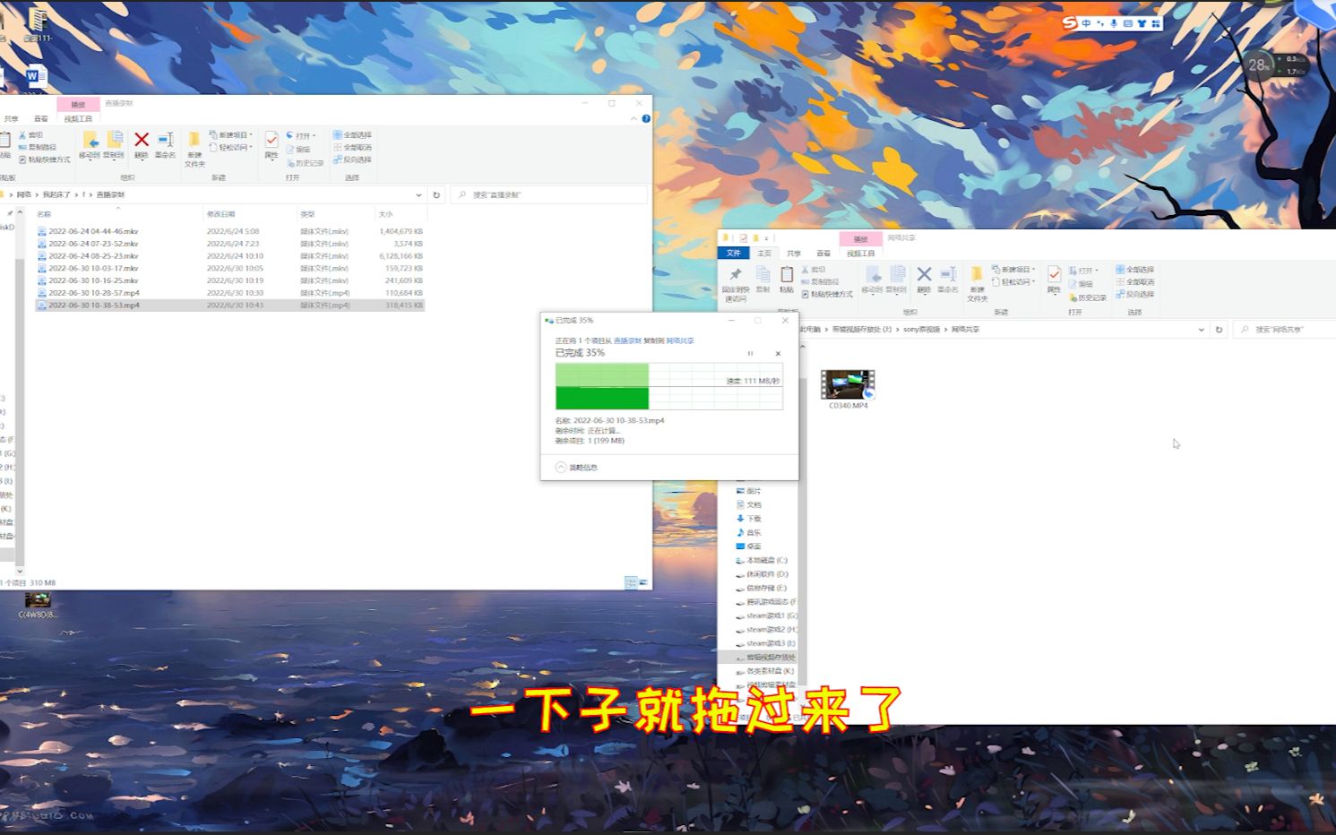Cancel the file copy with the small X
1336x835 pixels.
[x=778, y=354]
